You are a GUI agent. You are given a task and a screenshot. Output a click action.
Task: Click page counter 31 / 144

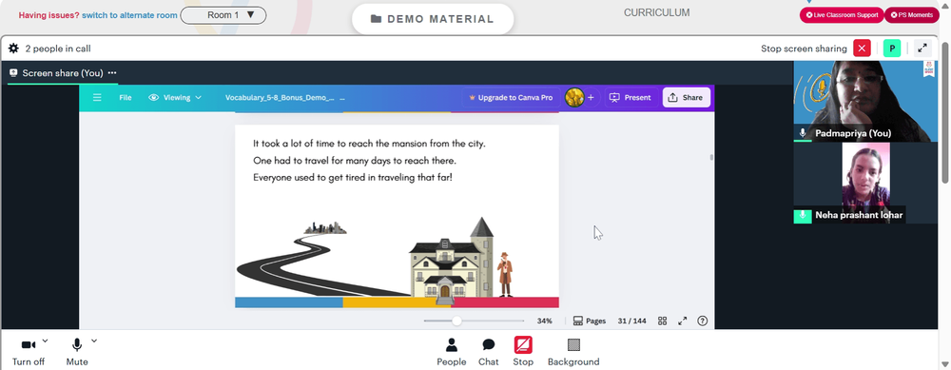[632, 321]
